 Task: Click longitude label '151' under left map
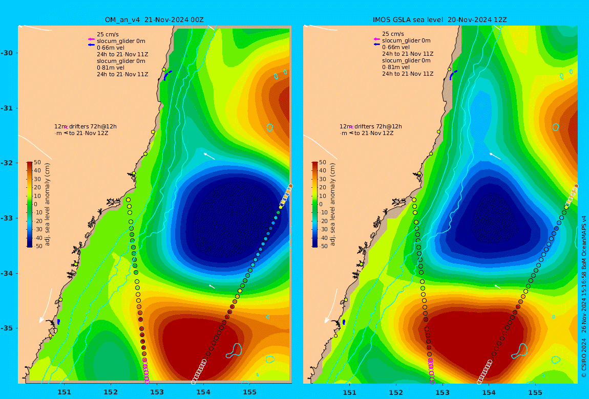click(x=64, y=392)
